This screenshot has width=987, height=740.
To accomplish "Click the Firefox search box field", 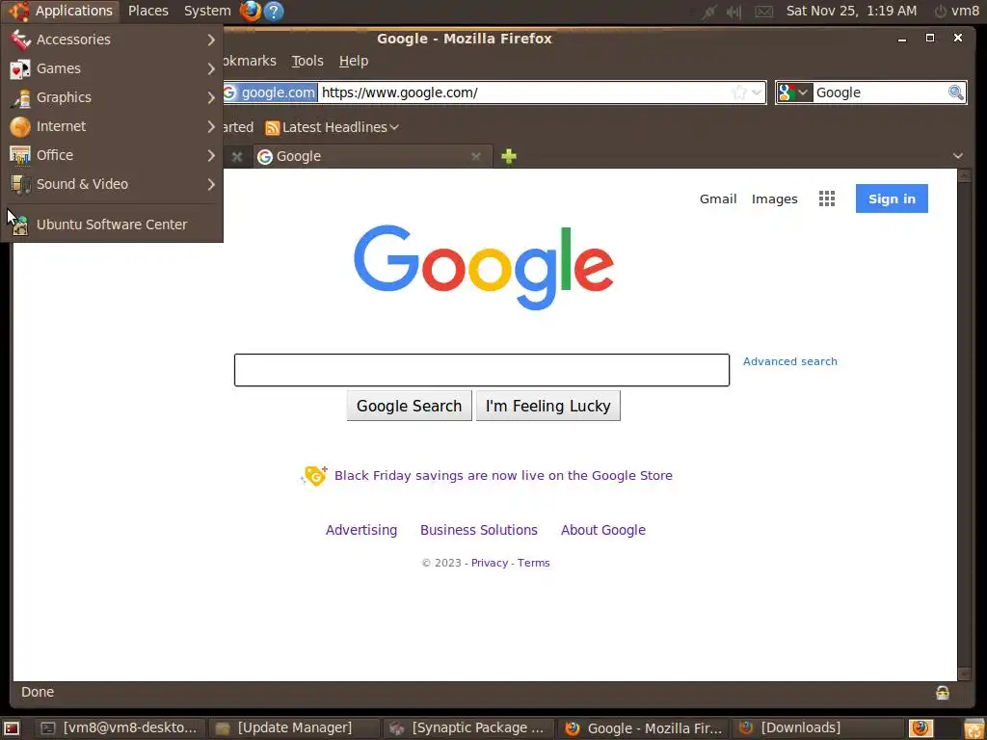I will coord(880,92).
